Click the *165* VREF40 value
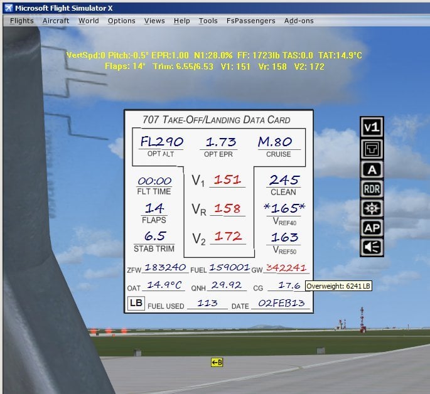Viewport: 430px width, 394px height. click(x=284, y=208)
